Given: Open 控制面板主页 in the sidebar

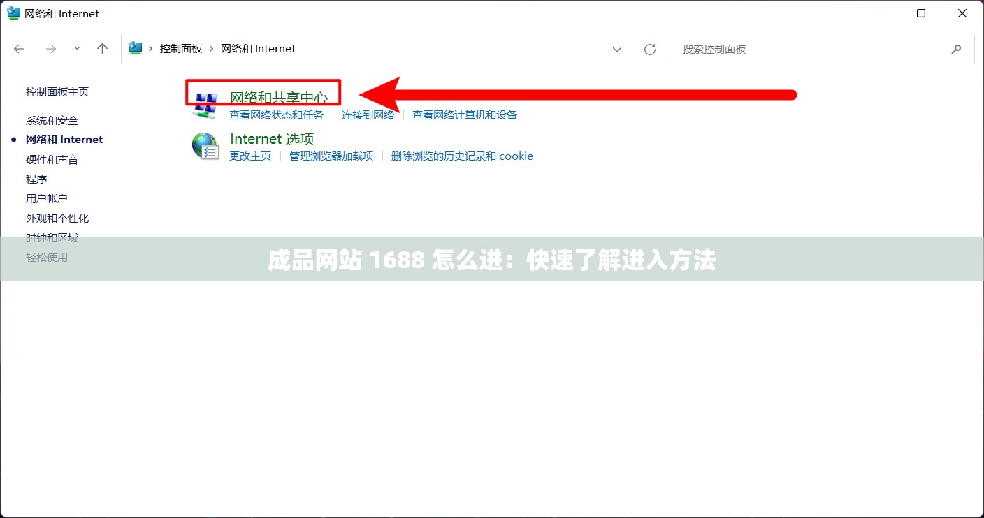Looking at the screenshot, I should [x=57, y=92].
